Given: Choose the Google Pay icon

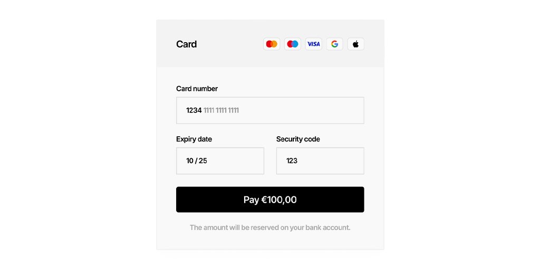Looking at the screenshot, I should [334, 44].
